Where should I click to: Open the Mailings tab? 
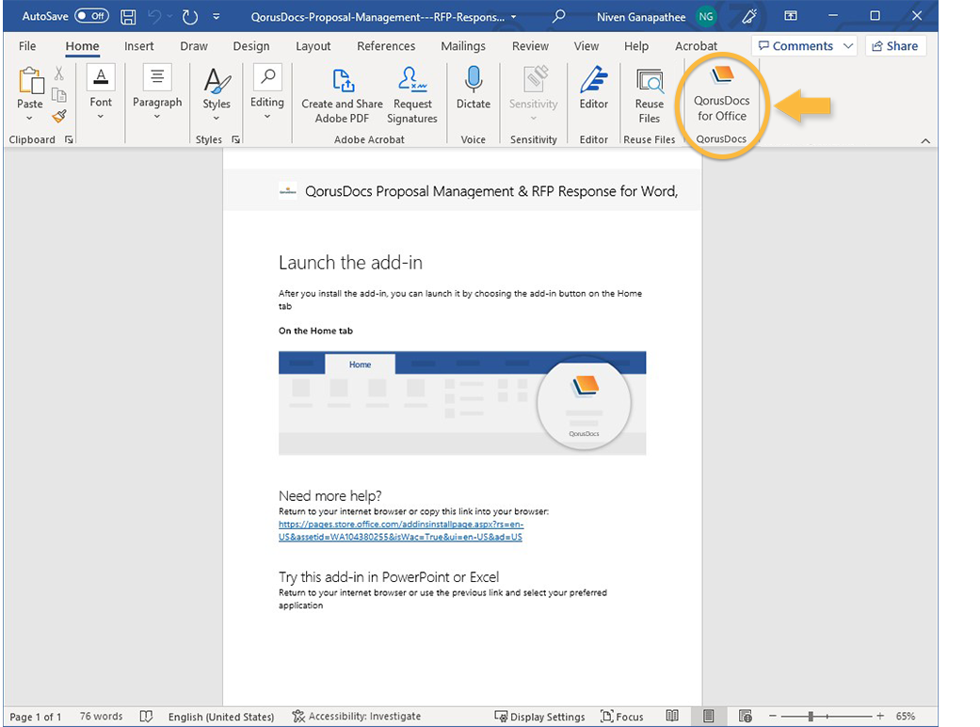click(x=463, y=45)
